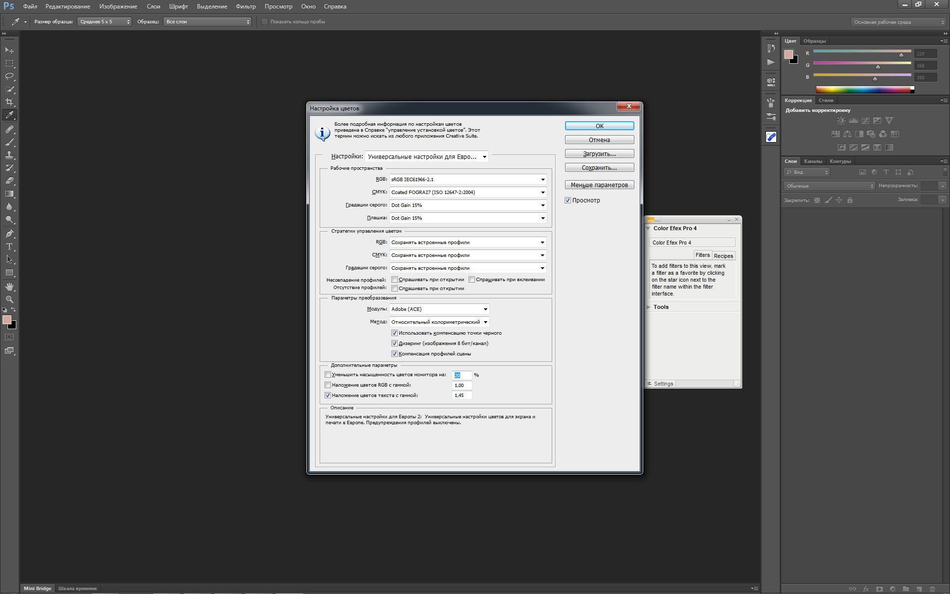Switch to the 'Каналы' tab
Screen dimensions: 950x594
(x=813, y=161)
